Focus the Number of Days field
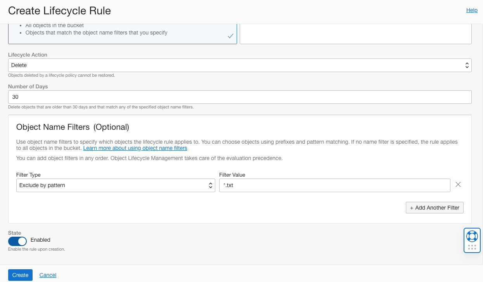Viewport: 483px width, 282px height. [x=239, y=97]
